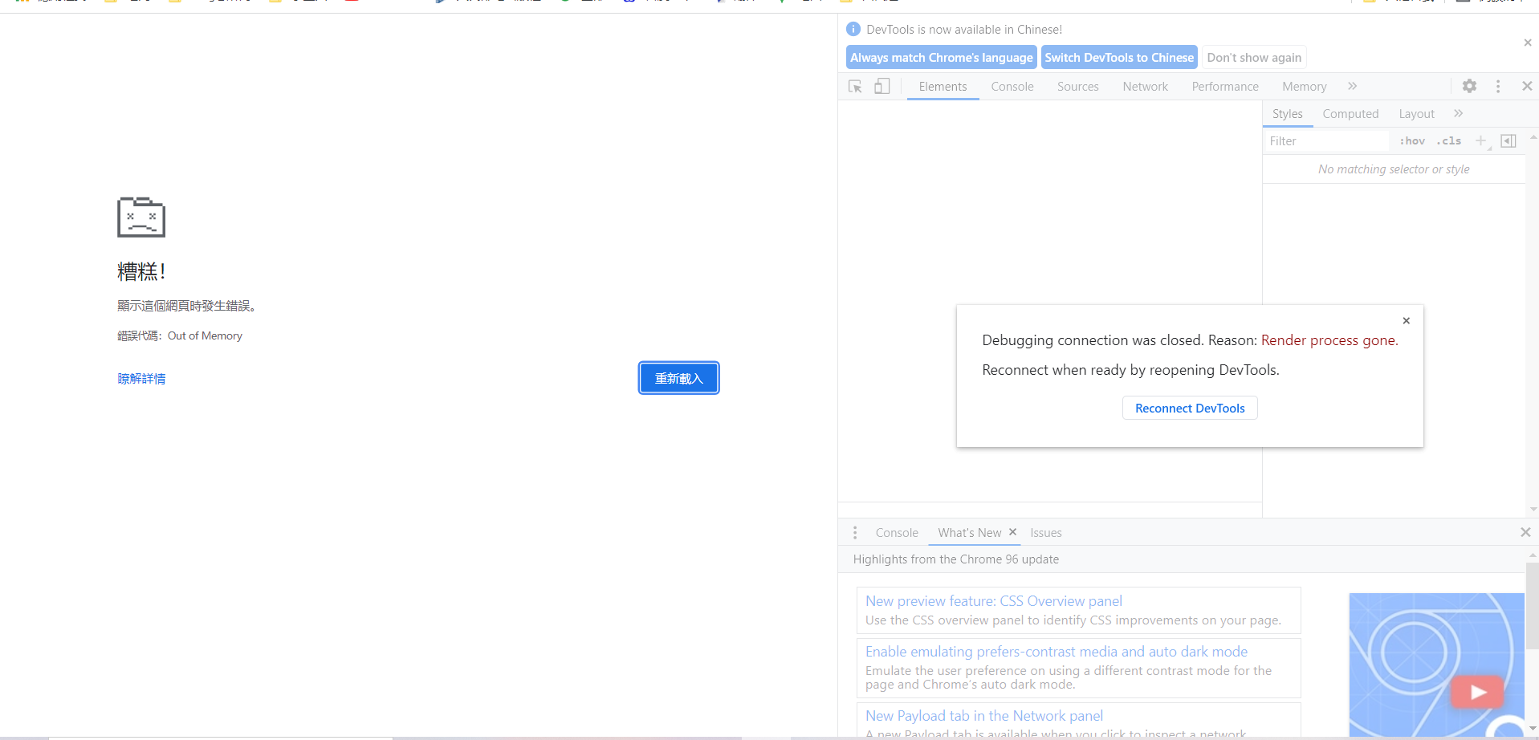Switch to the drawer Console tab
Viewport: 1539px width, 740px height.
897,533
